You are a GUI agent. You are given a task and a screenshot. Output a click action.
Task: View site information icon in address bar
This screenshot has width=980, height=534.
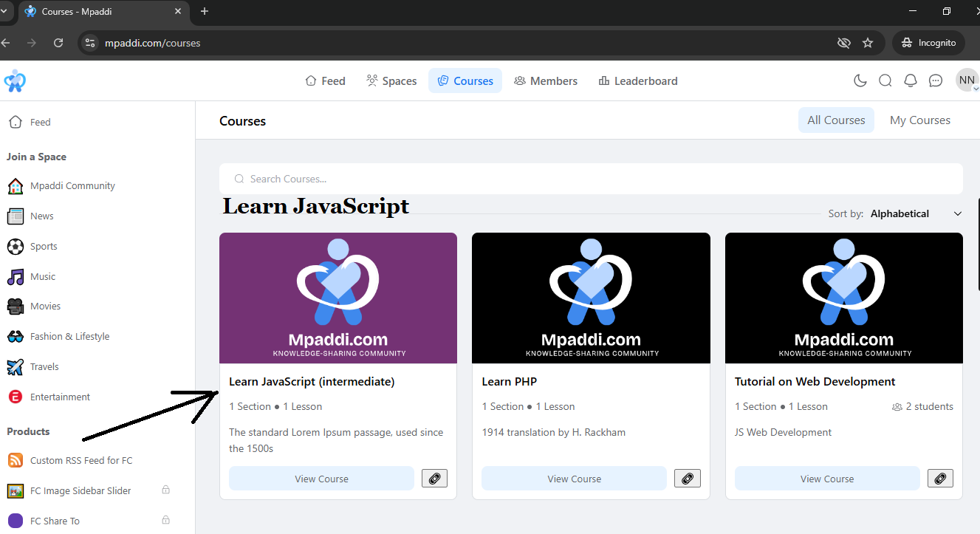coord(90,43)
